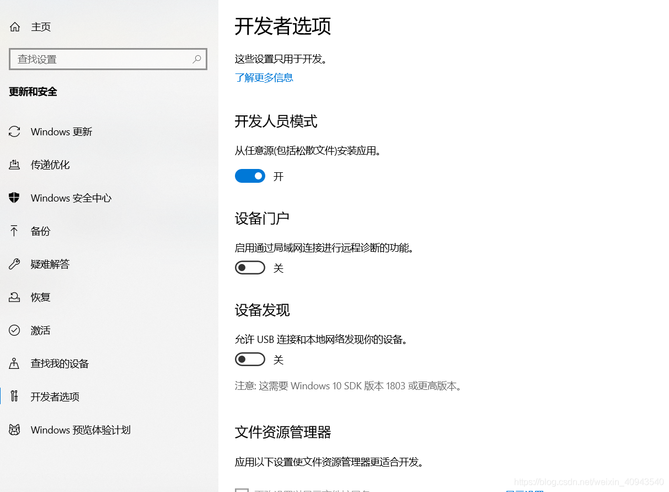The width and height of the screenshot is (669, 492).
Task: Click the 从任意源(包括松散文件)安装应用 text
Action: pos(308,150)
